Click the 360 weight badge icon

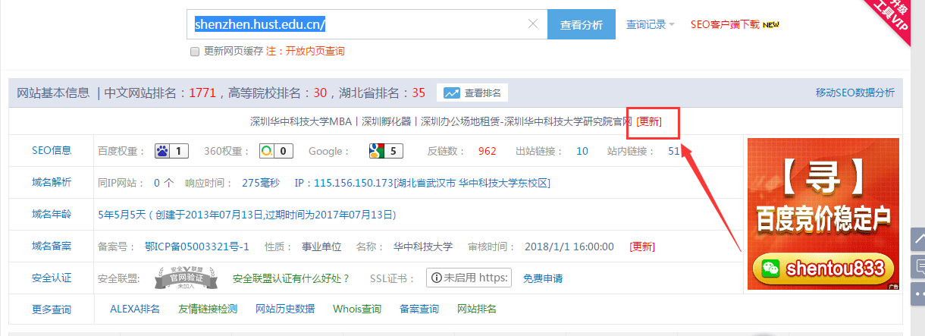(x=277, y=151)
